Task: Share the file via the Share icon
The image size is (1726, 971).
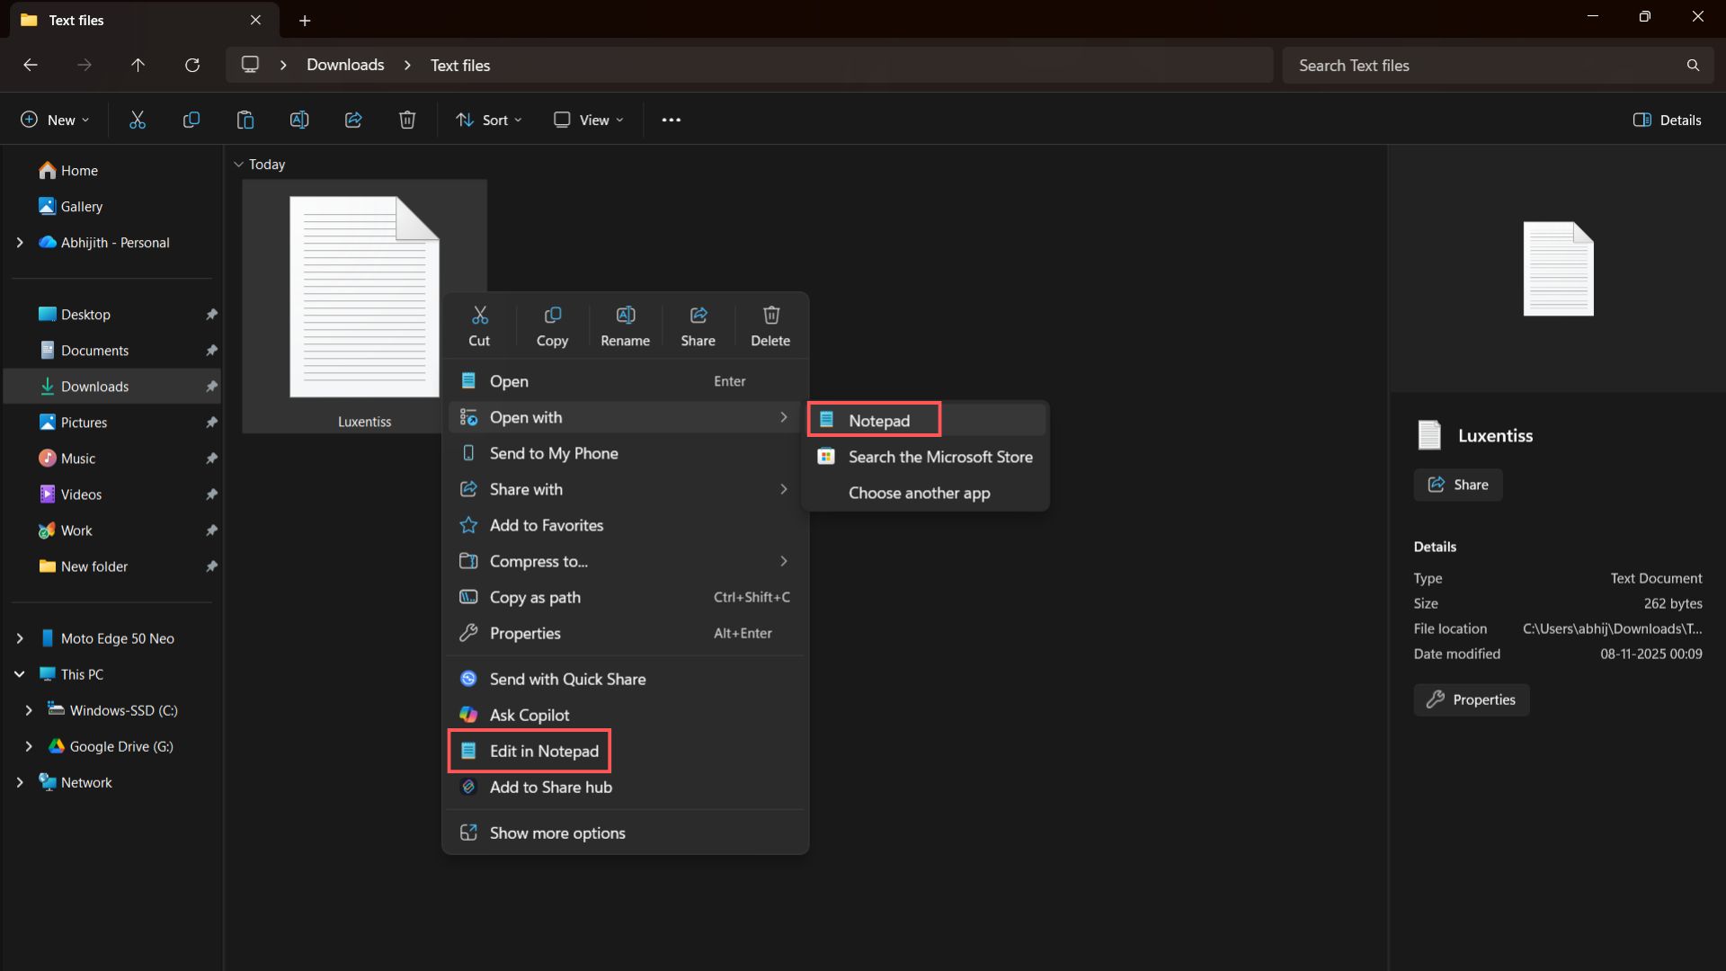Action: click(698, 324)
